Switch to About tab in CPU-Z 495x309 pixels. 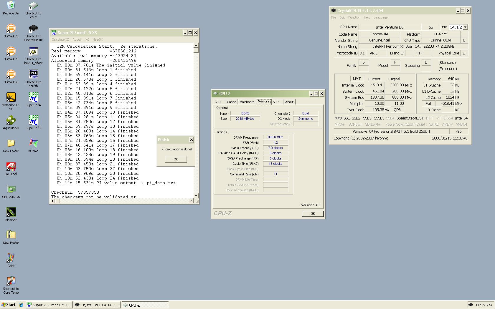[289, 102]
